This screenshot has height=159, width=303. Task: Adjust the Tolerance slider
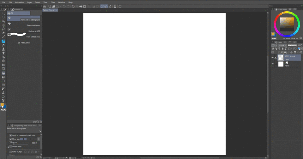click(20, 144)
